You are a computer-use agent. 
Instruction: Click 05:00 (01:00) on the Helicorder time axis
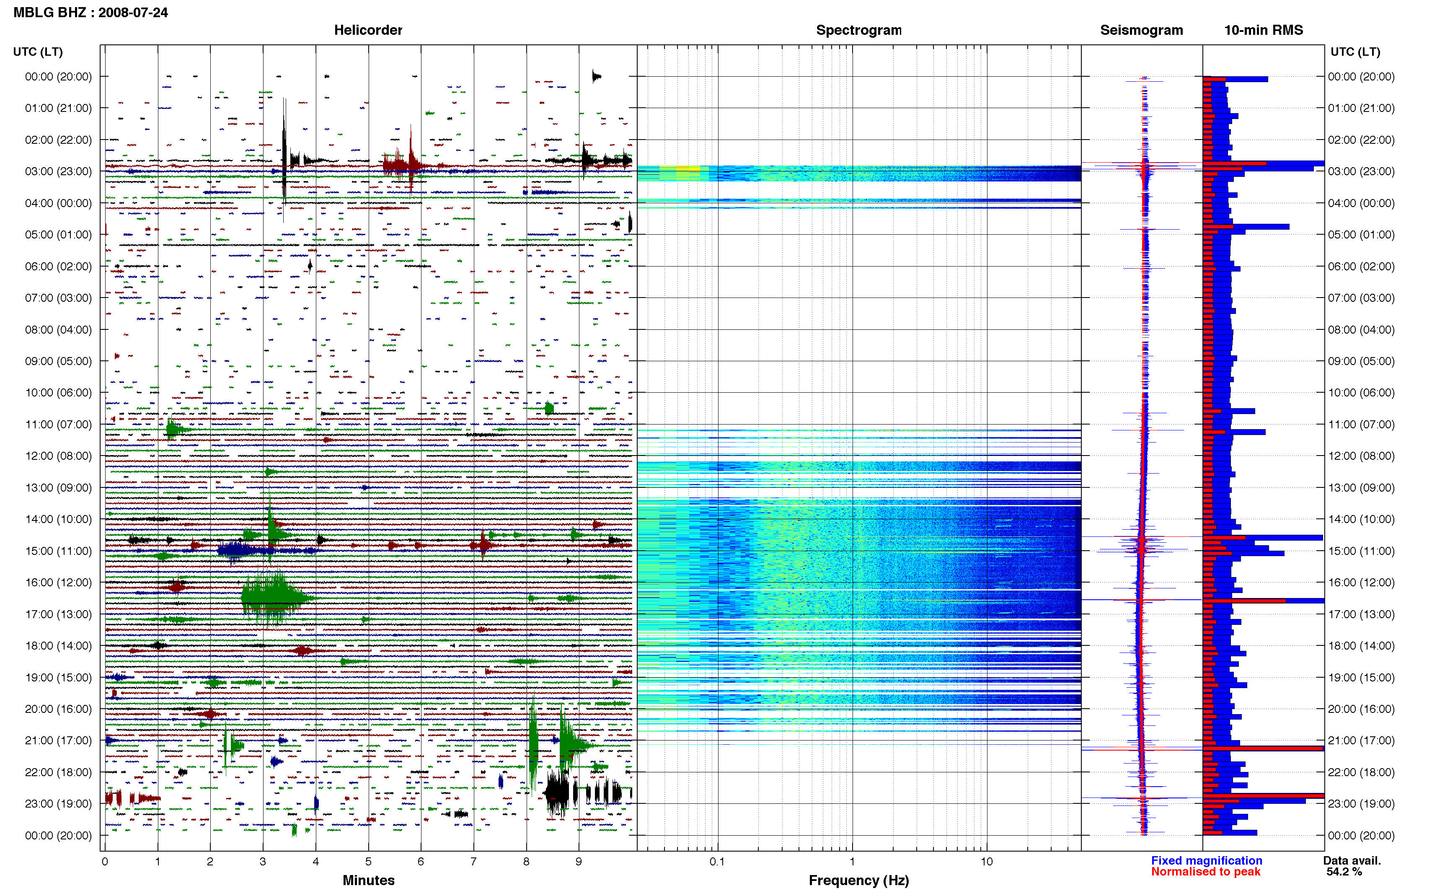(x=59, y=235)
